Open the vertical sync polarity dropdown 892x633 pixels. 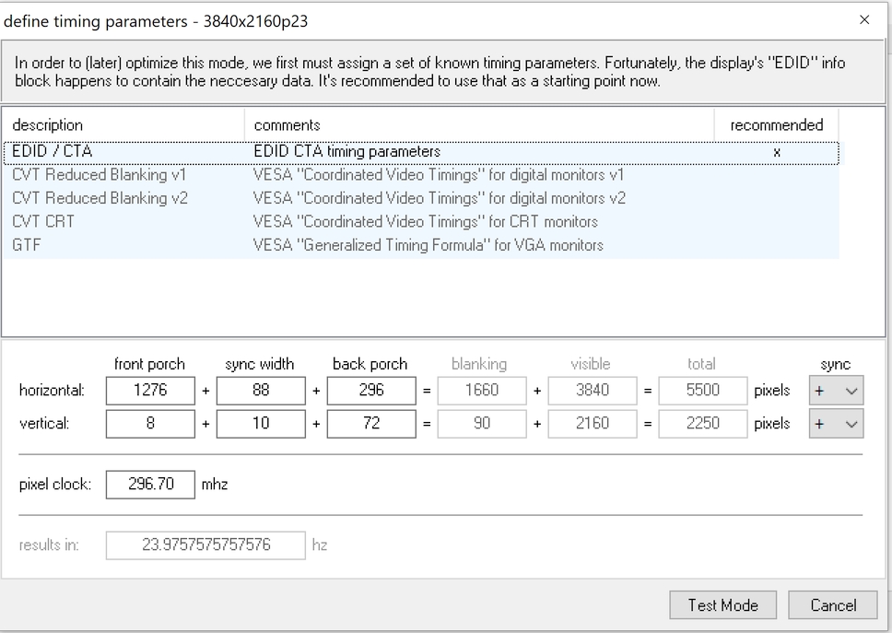coord(836,424)
